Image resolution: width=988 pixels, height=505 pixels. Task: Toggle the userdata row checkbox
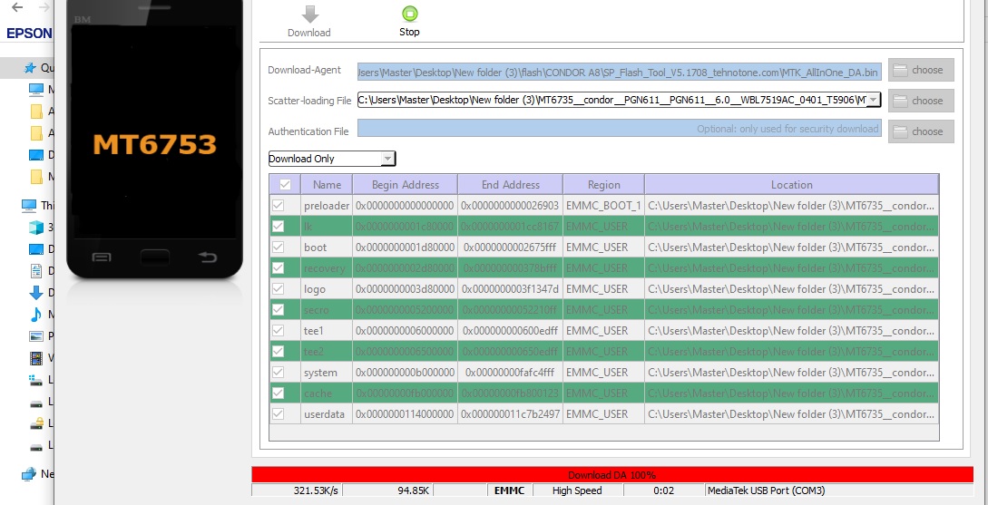coord(278,413)
